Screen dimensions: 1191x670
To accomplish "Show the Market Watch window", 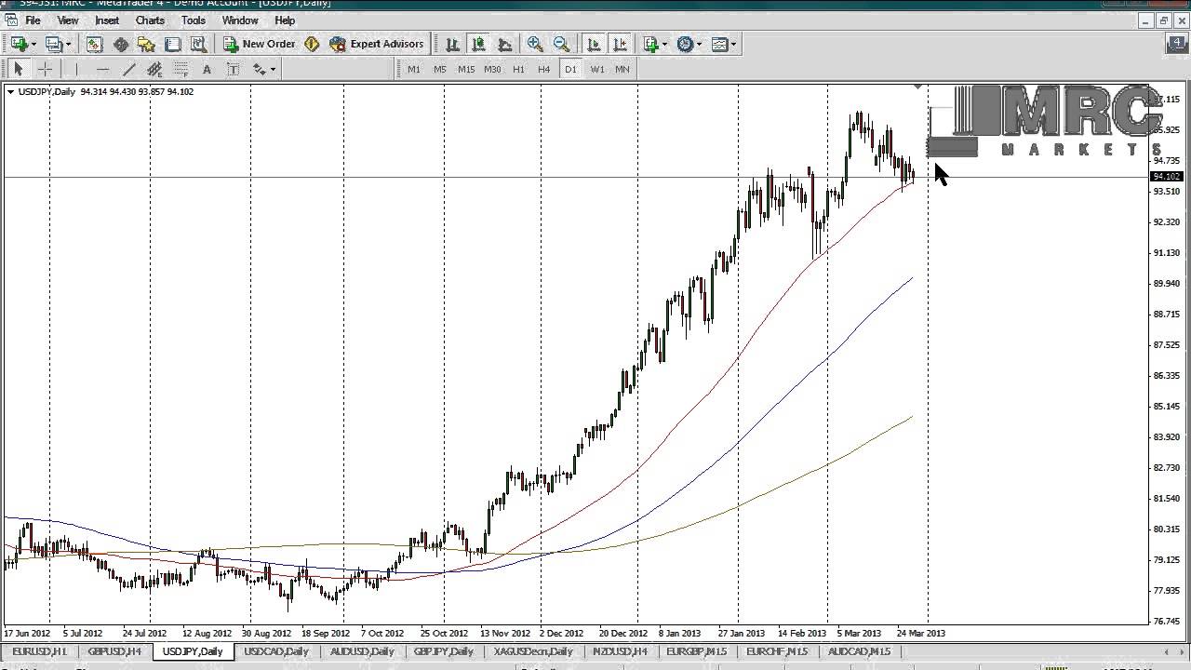I will (94, 44).
